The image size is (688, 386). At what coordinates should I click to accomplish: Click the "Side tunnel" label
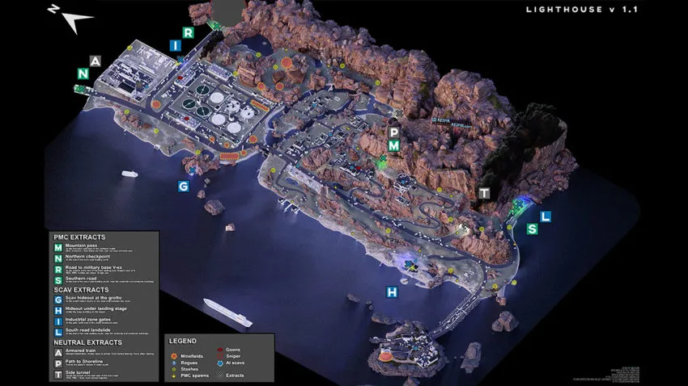click(78, 372)
